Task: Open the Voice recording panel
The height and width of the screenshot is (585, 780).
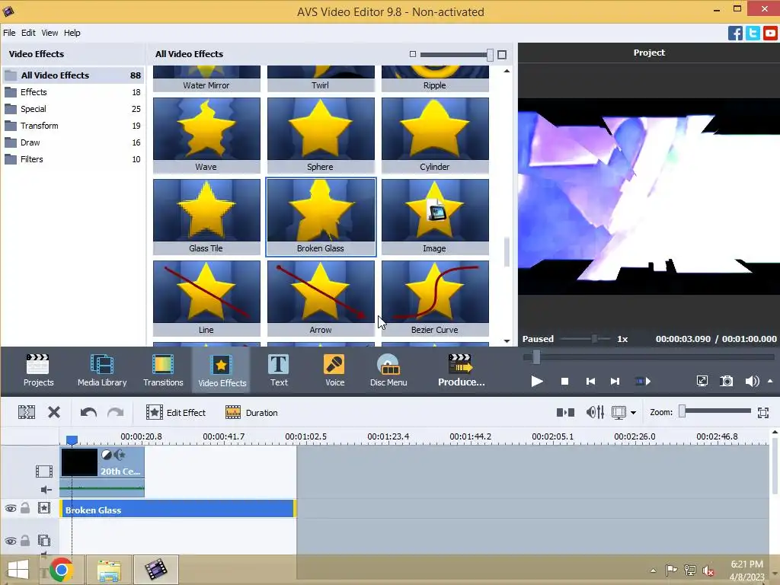Action: (x=334, y=370)
